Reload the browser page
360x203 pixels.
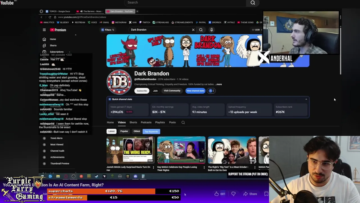point(50,17)
